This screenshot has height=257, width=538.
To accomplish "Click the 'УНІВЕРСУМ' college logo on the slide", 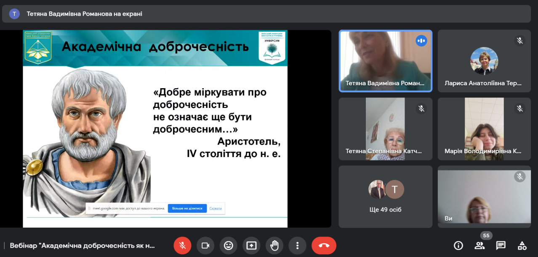I will pyautogui.click(x=272, y=47).
